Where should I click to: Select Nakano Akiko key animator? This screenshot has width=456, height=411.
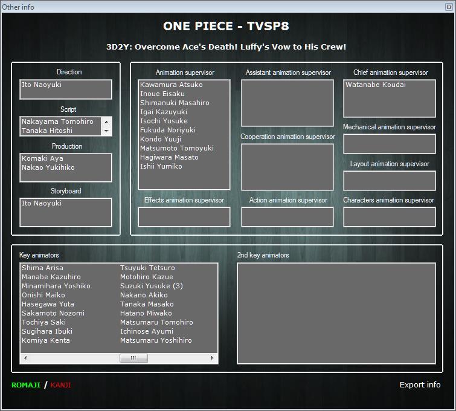pos(144,295)
